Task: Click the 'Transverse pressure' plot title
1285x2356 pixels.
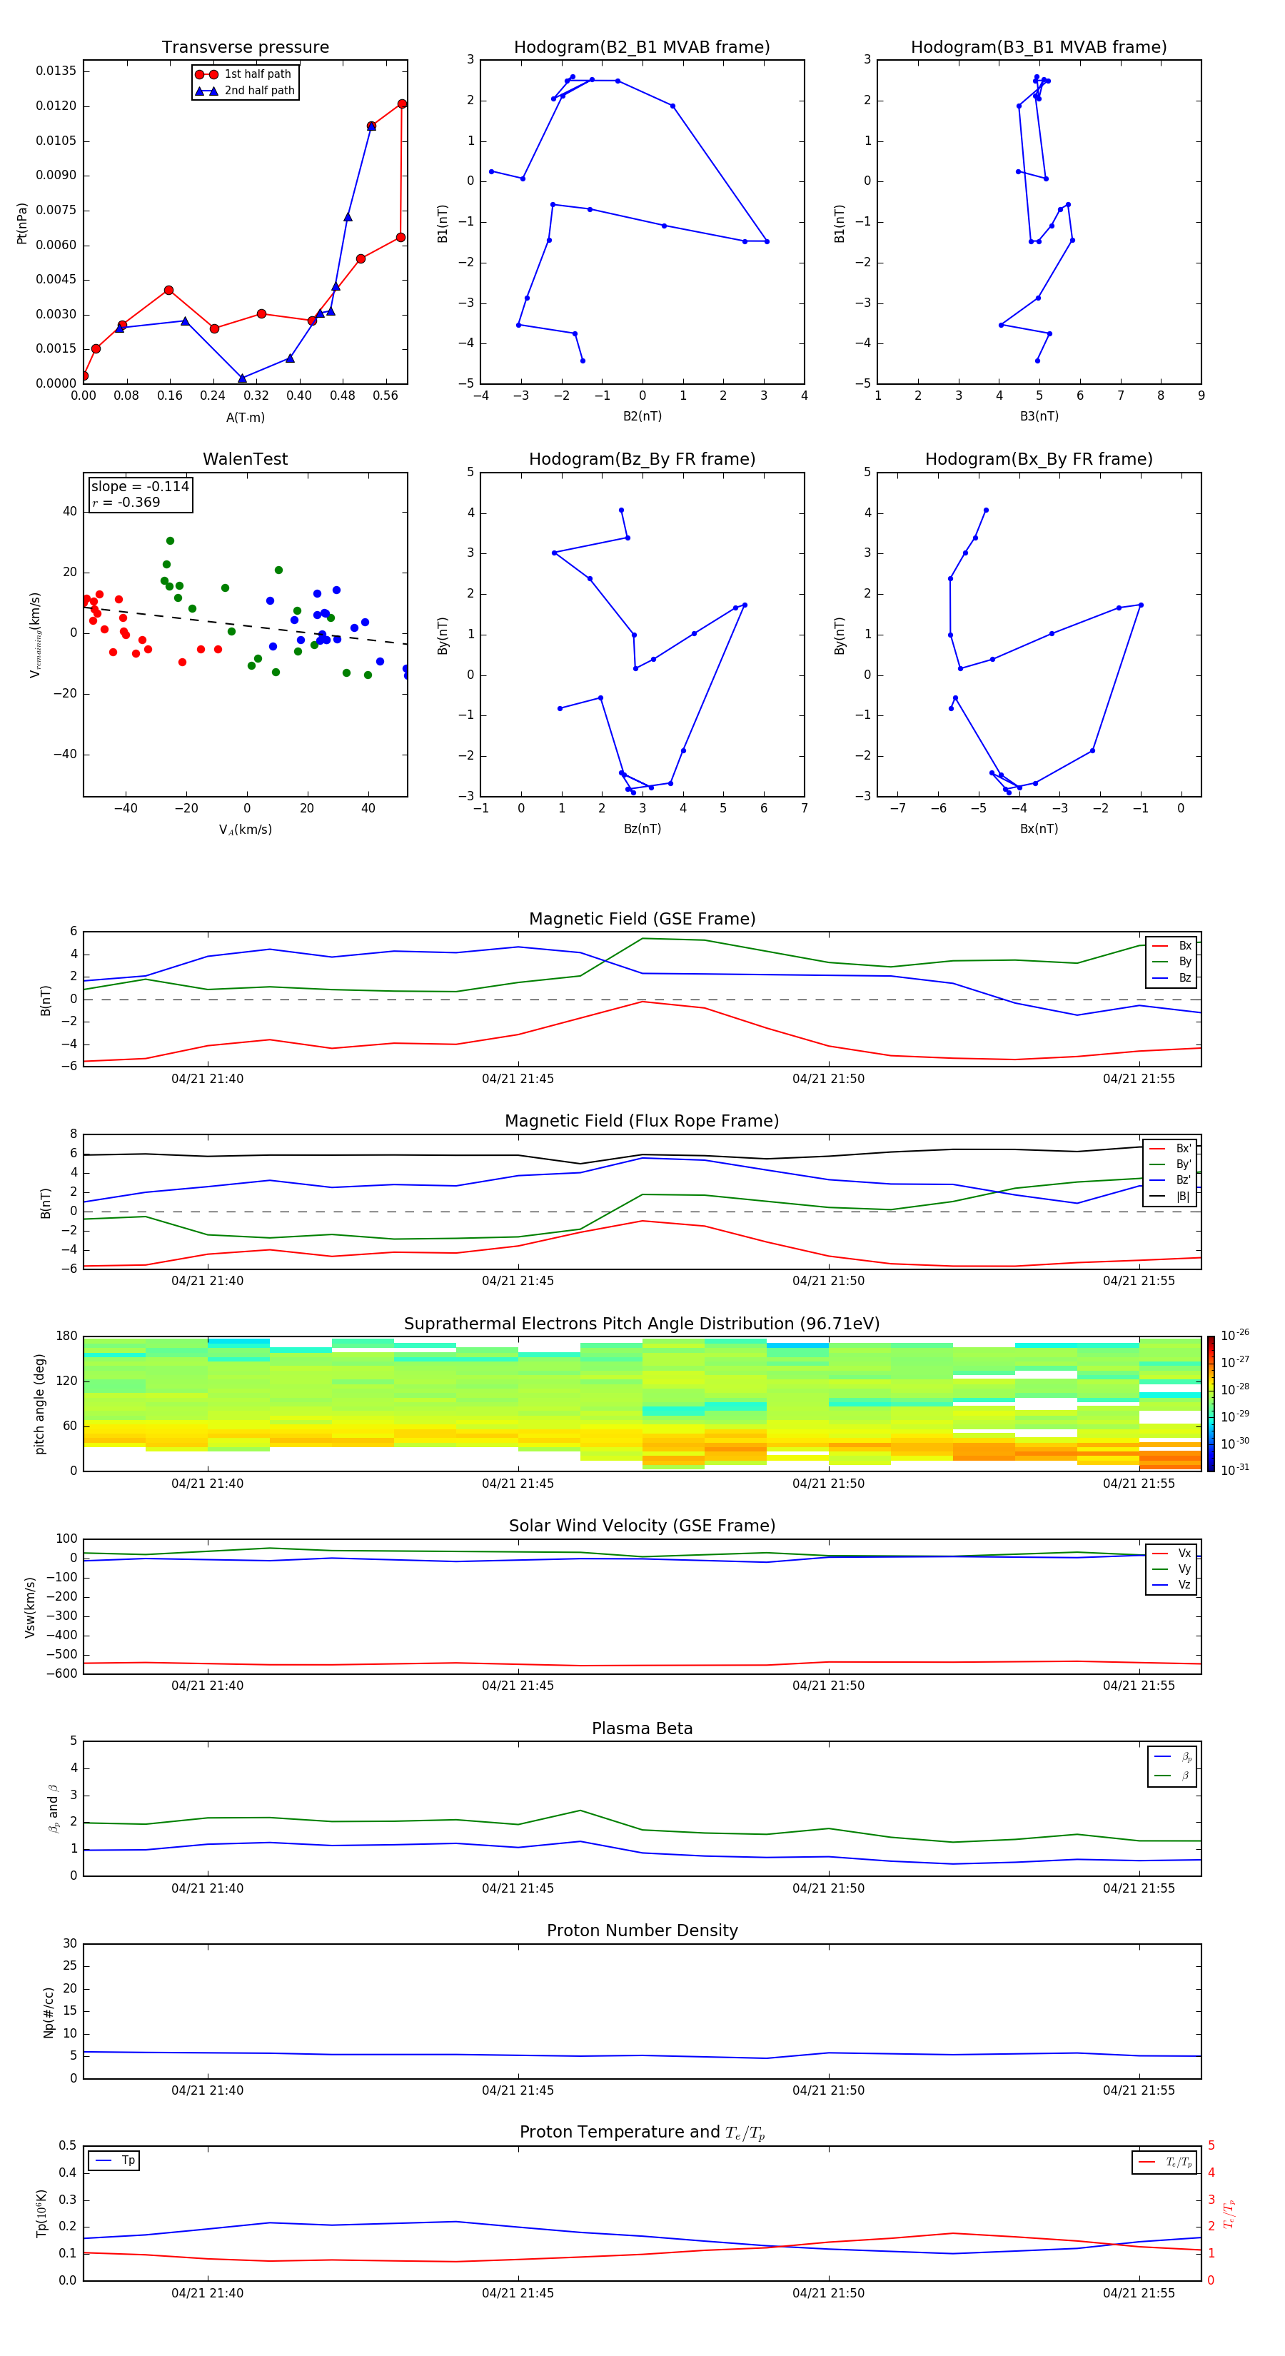Action: point(245,48)
